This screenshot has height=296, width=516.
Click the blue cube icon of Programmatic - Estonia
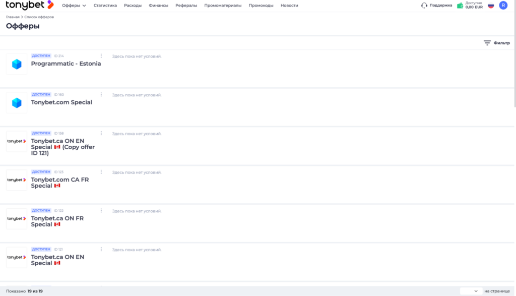17,64
